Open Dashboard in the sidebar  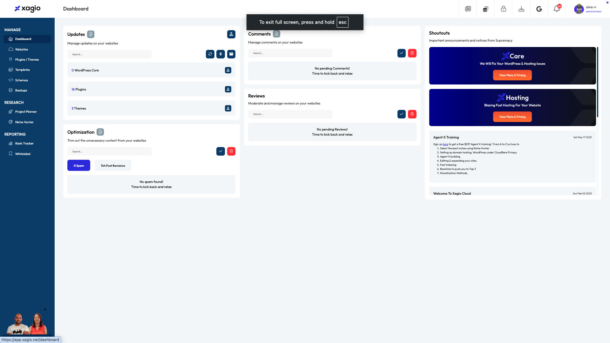[x=27, y=39]
